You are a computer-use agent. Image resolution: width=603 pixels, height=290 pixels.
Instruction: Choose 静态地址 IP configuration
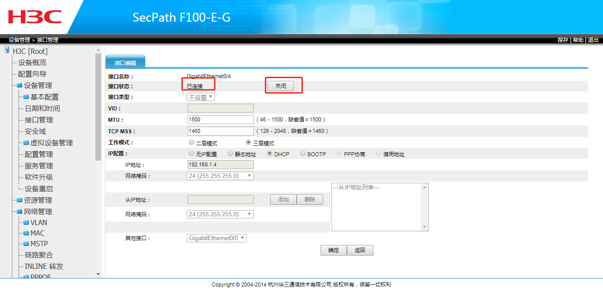(x=230, y=154)
